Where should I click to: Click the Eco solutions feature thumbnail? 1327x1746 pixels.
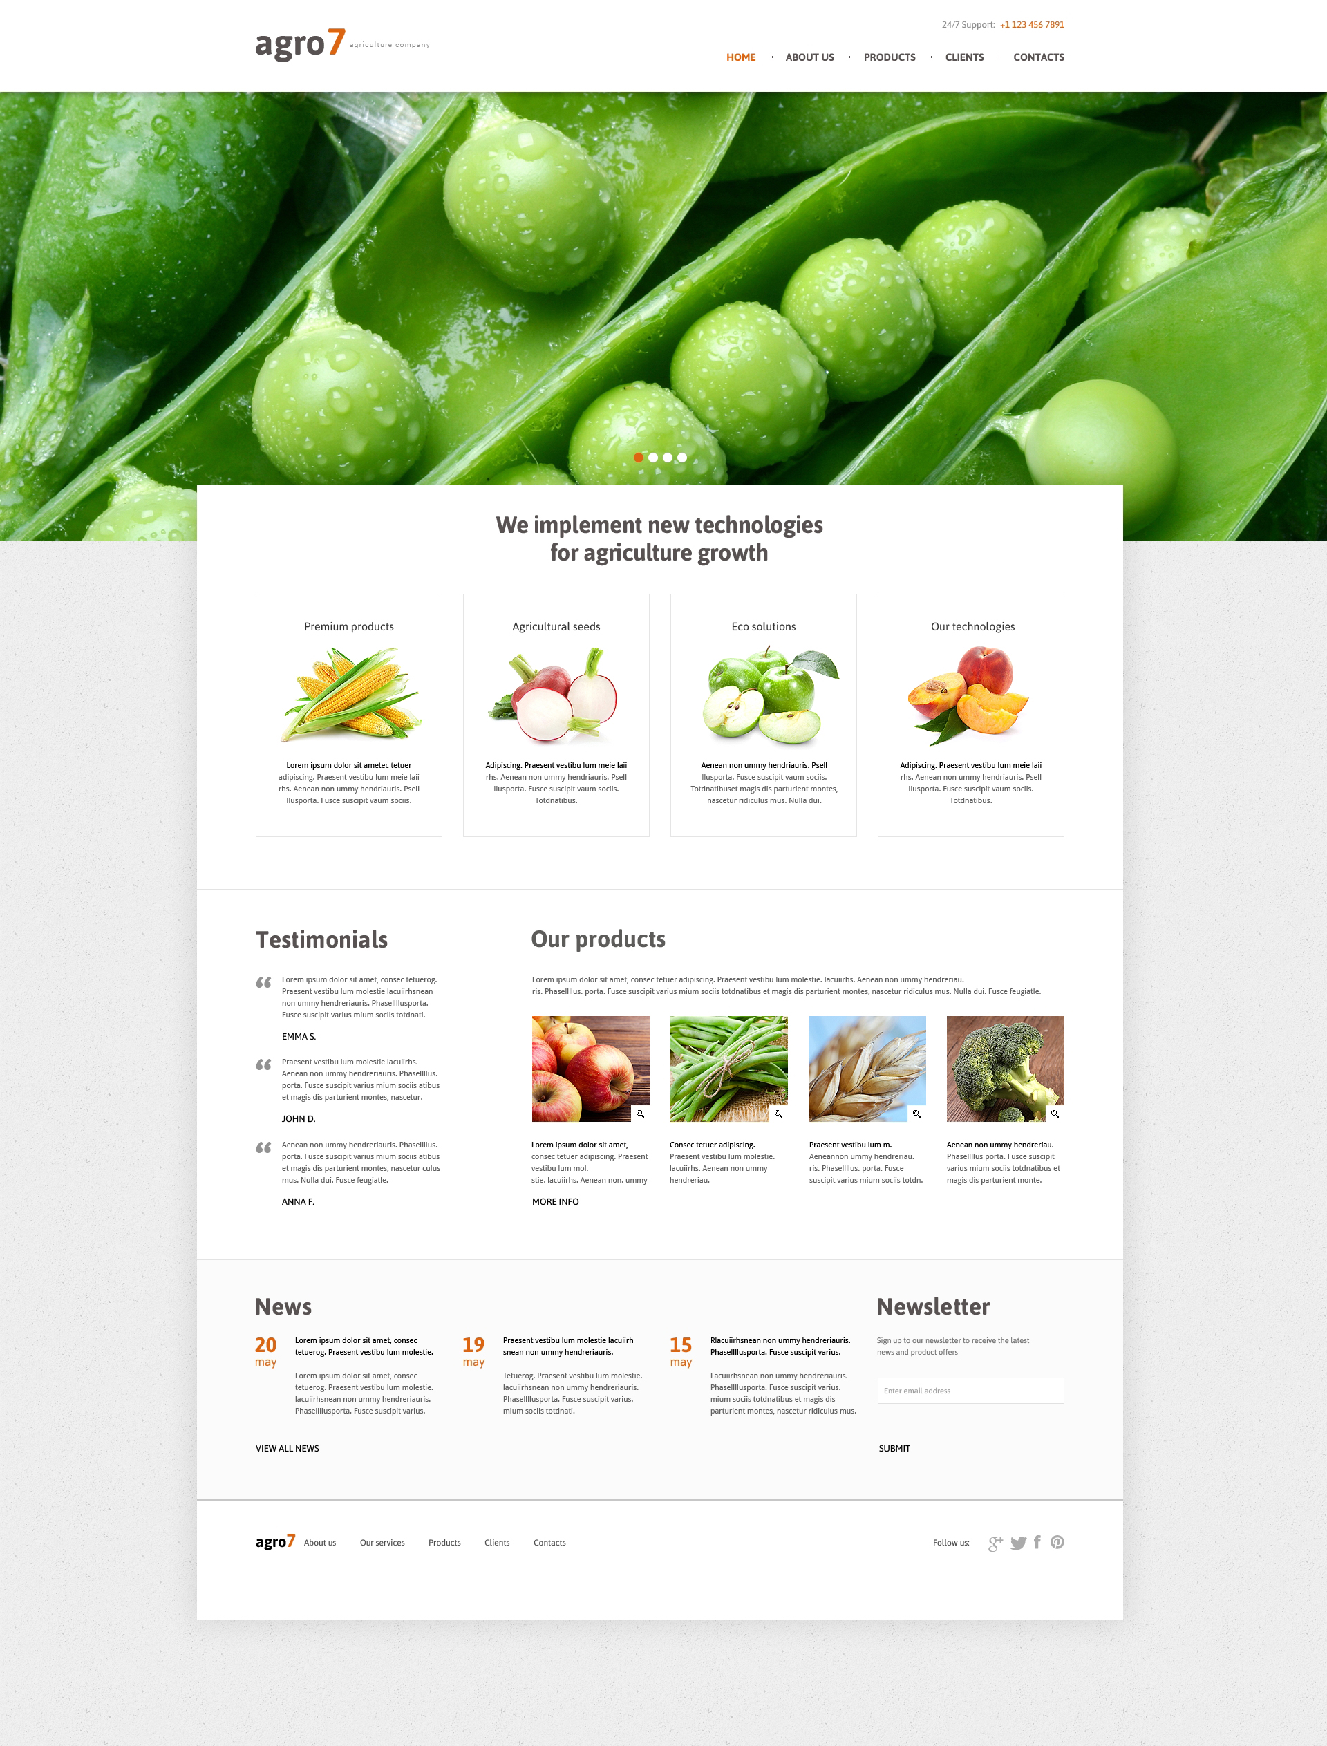point(764,697)
